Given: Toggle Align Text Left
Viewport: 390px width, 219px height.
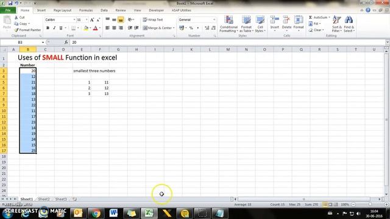Looking at the screenshot, I should tap(107, 28).
